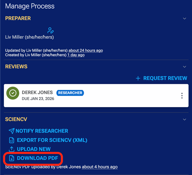
Task: Click the paper plane notify icon
Action: (x=11, y=131)
